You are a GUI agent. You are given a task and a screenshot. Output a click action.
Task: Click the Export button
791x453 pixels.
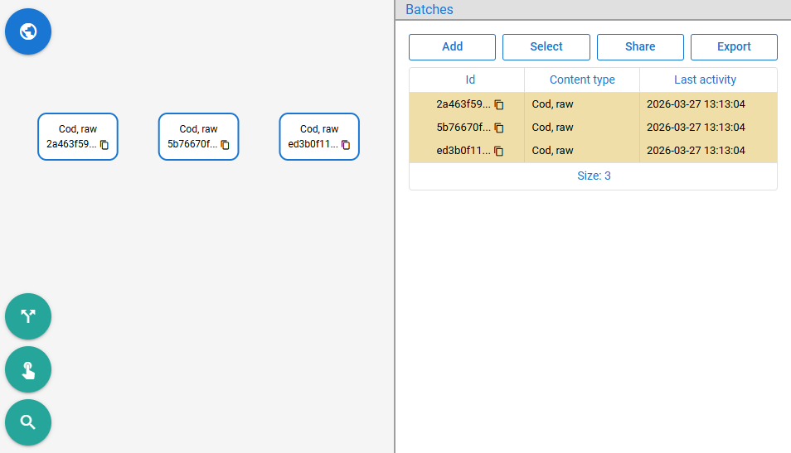click(734, 47)
